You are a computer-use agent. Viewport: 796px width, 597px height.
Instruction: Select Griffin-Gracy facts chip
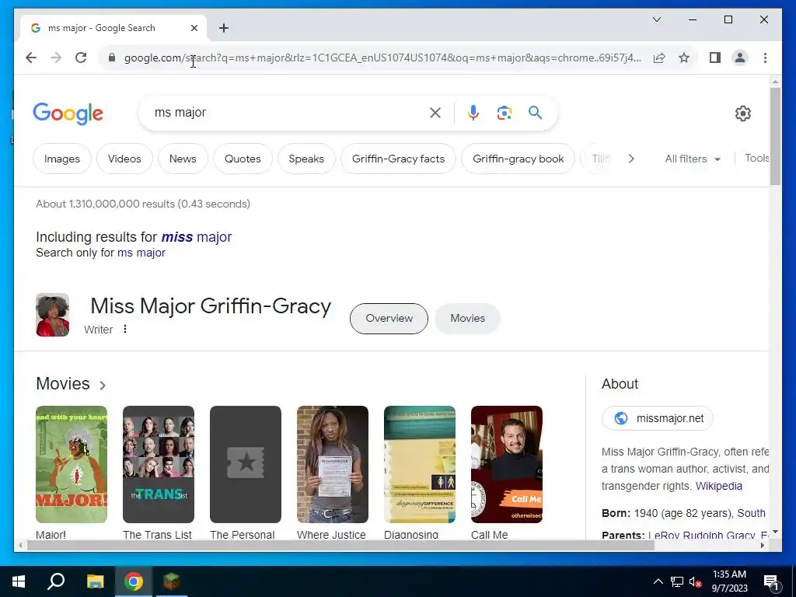pos(398,159)
